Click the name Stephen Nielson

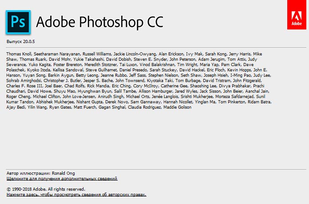pos(163,75)
